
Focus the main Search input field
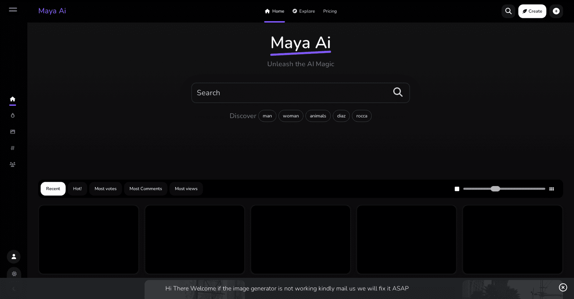(x=301, y=93)
